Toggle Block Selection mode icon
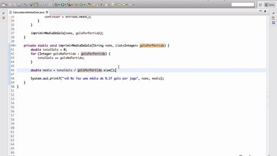The width and height of the screenshot is (277, 156). coord(45,5)
